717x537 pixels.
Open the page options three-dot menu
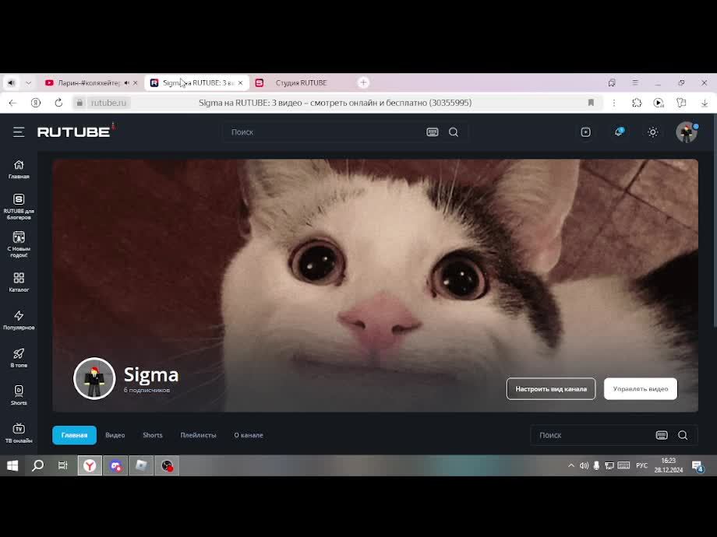pos(613,103)
